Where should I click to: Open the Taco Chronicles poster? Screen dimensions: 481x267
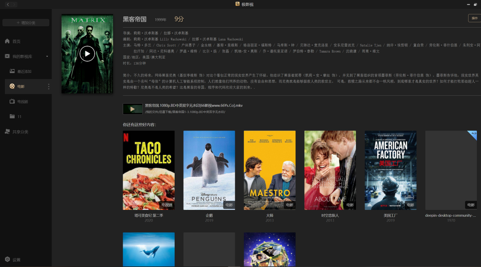pos(149,170)
